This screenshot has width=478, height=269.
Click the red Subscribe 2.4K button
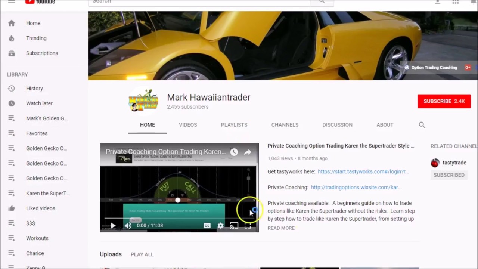444,101
